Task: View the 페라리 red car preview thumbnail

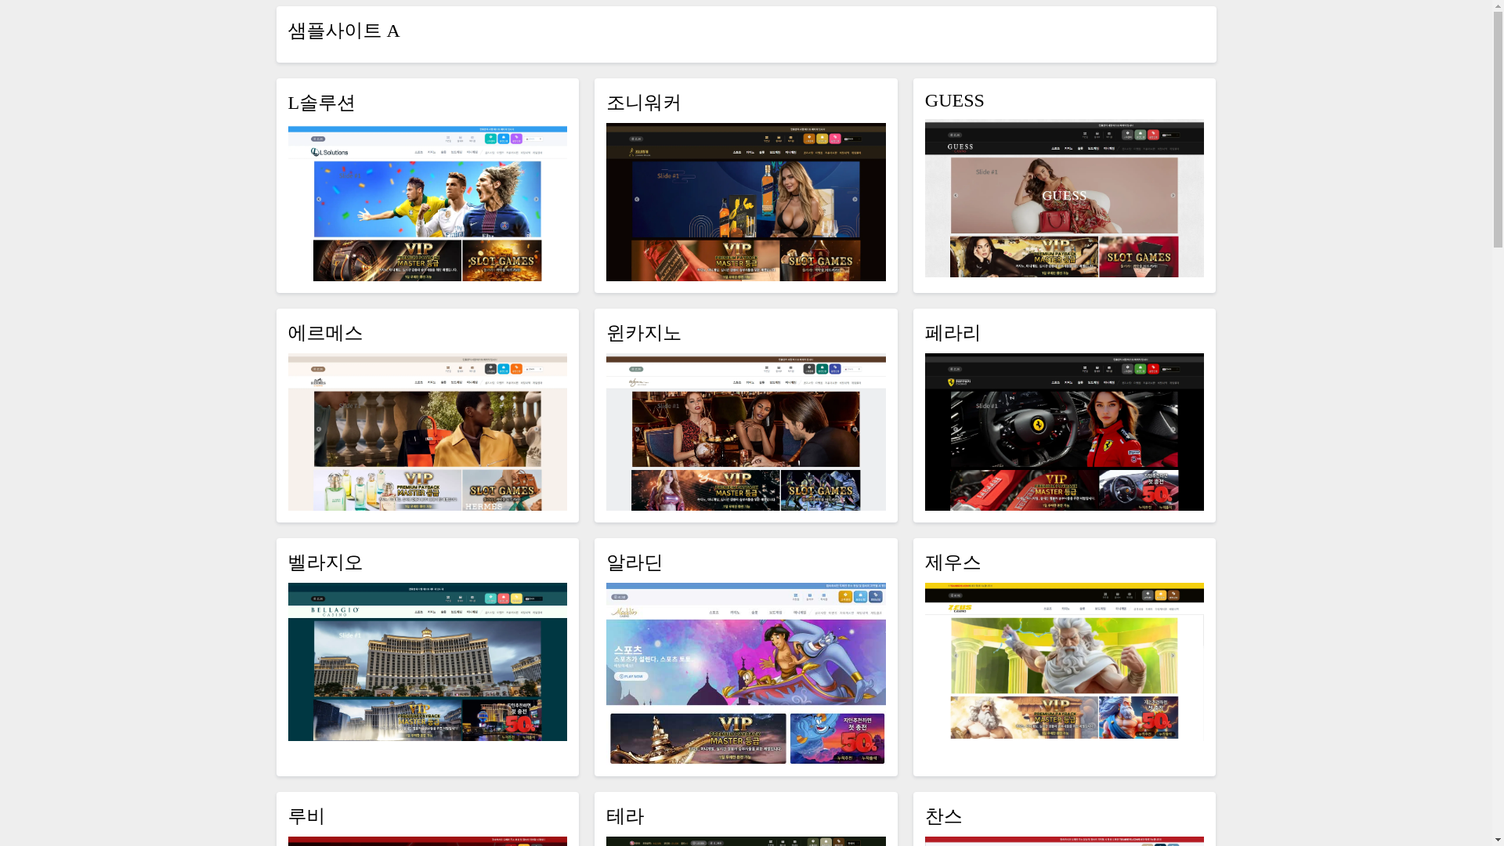Action: click(x=1064, y=432)
